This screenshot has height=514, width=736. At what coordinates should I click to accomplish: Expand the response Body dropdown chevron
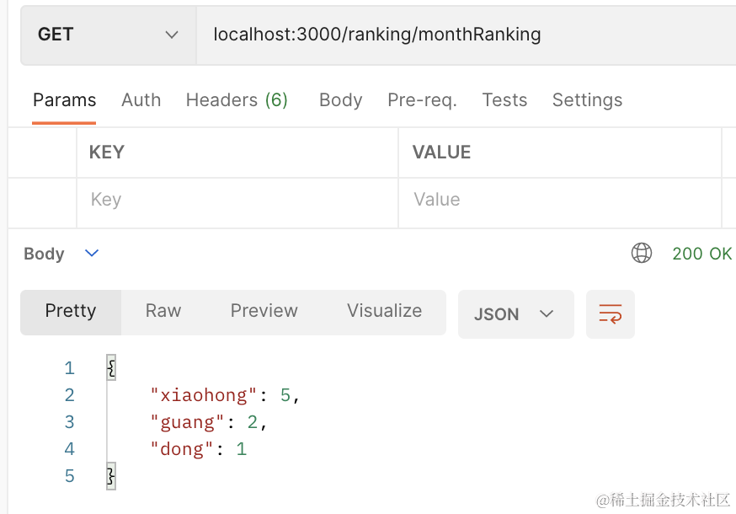pyautogui.click(x=93, y=253)
